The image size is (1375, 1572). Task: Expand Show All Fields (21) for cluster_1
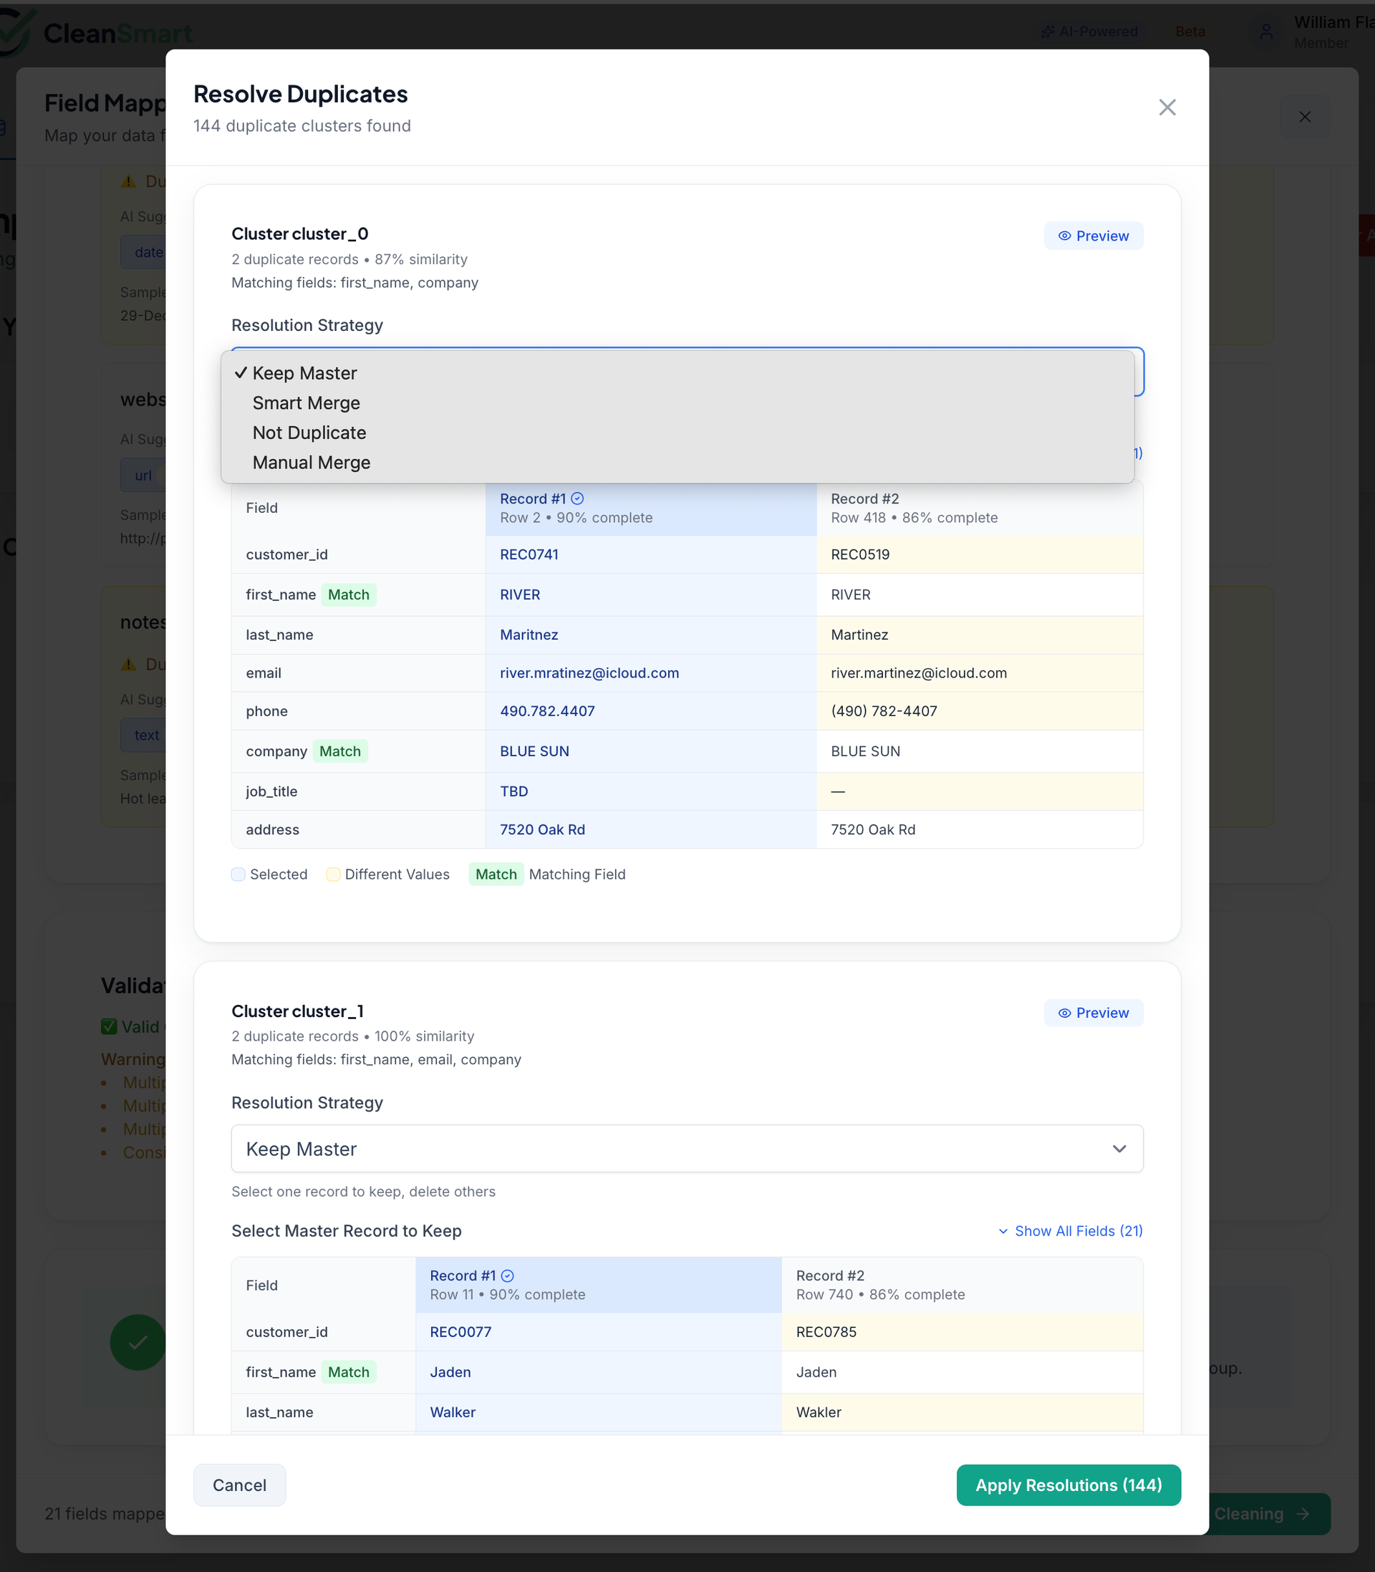point(1070,1230)
